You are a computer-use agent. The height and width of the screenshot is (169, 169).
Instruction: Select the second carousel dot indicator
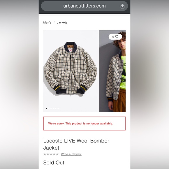49,108
